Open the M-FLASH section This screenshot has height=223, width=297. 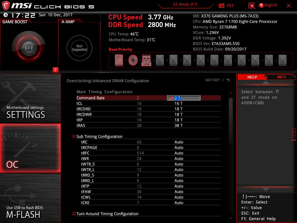[x=30, y=198]
